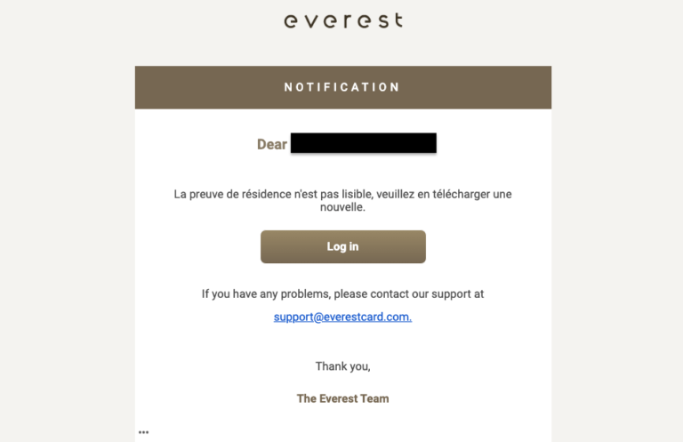The image size is (683, 442).
Task: Expand trimmed content via ellipsis dots
Action: tap(143, 432)
